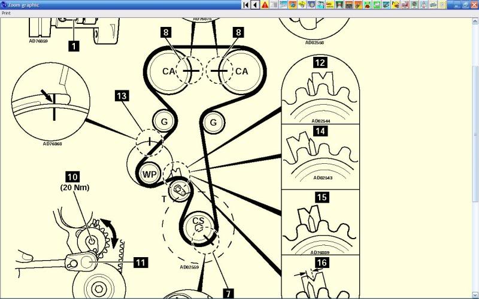Click the yellow car toolbar icon

[302, 5]
